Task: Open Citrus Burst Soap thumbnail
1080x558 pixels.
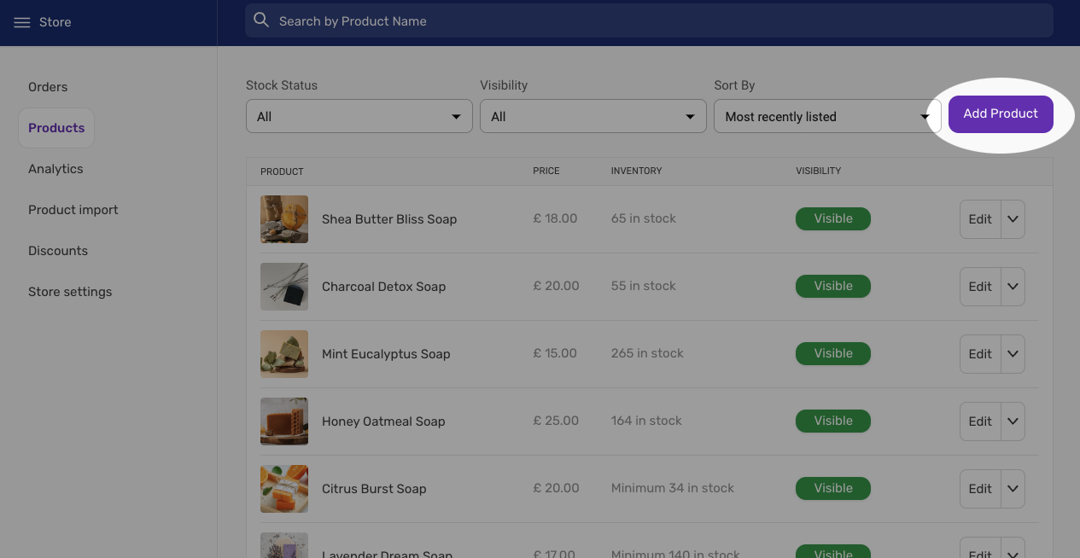Action: pos(284,489)
